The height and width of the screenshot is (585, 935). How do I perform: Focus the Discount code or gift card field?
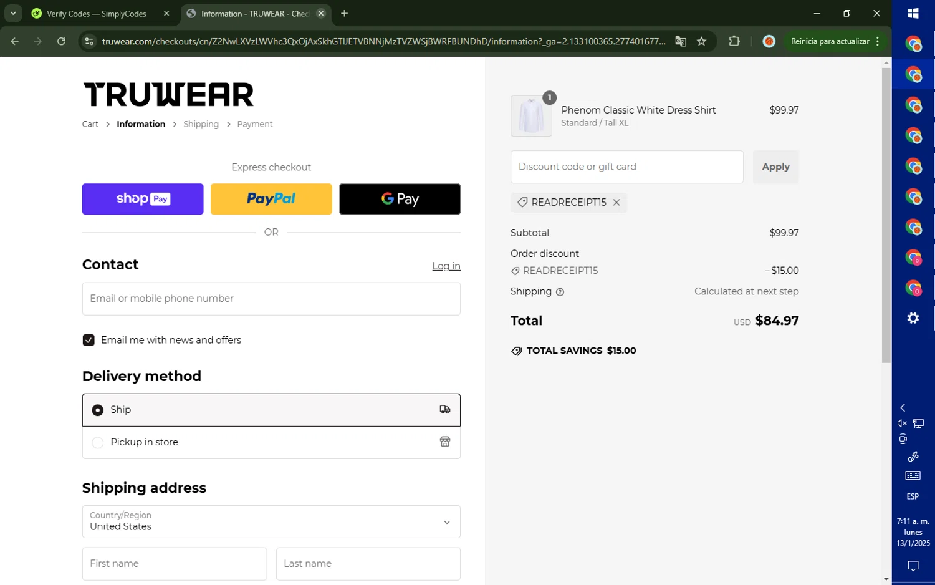(x=626, y=167)
